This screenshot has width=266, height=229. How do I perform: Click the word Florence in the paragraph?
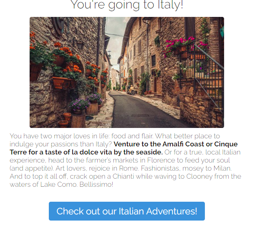point(161,160)
